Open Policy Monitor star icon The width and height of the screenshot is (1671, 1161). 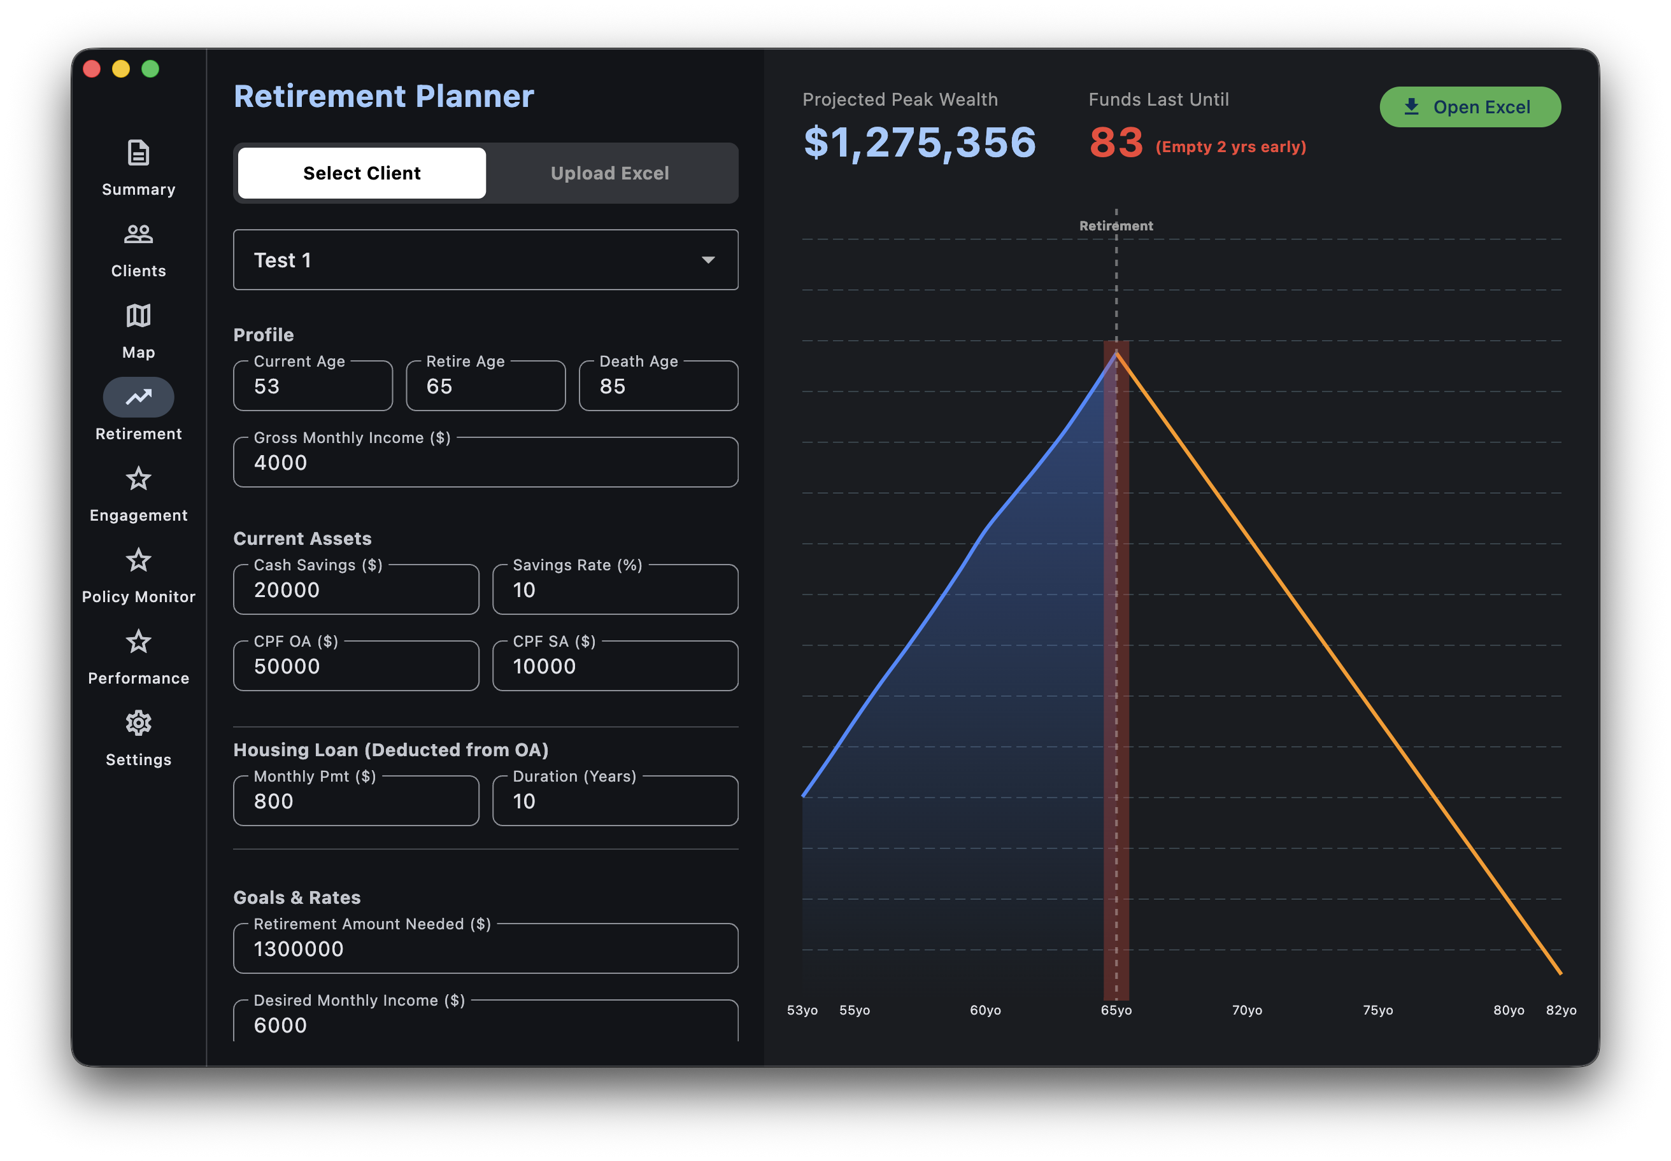tap(138, 560)
